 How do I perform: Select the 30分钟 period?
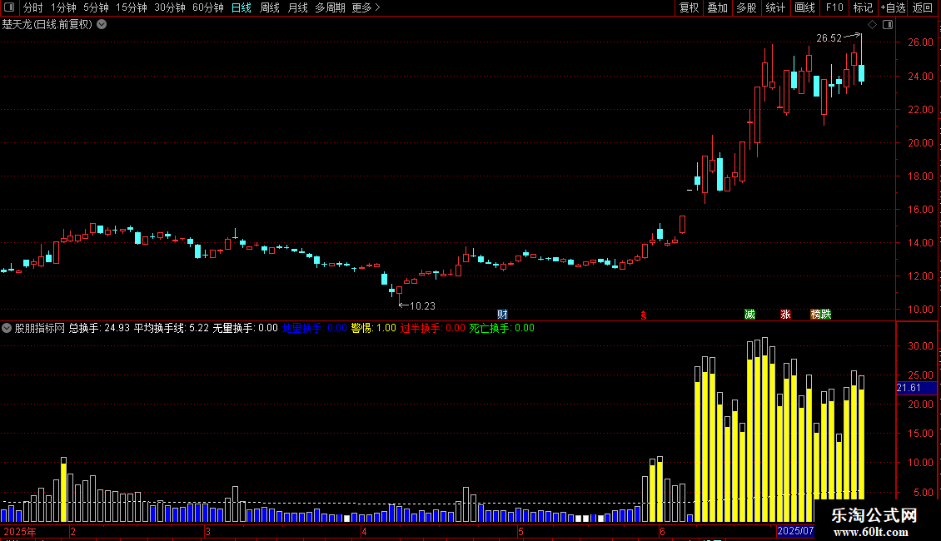pos(169,7)
